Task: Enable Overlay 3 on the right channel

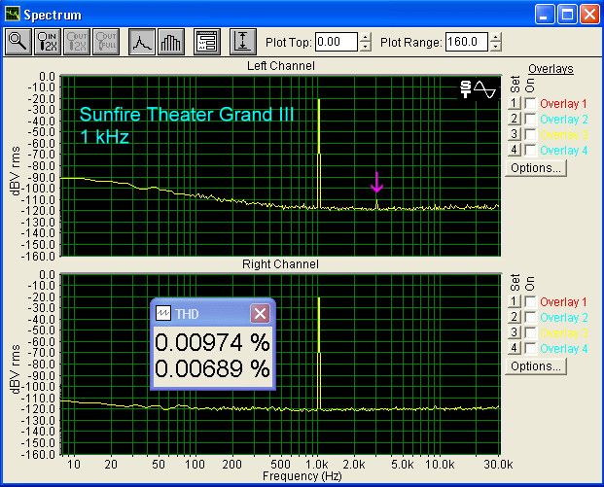Action: pyautogui.click(x=530, y=333)
